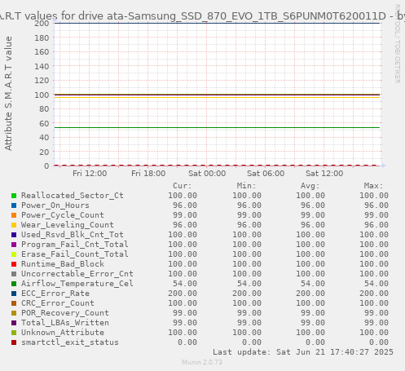Click the Program_Fail_Cnt_Total purple swatch
The height and width of the screenshot is (371, 405).
pos(14,245)
